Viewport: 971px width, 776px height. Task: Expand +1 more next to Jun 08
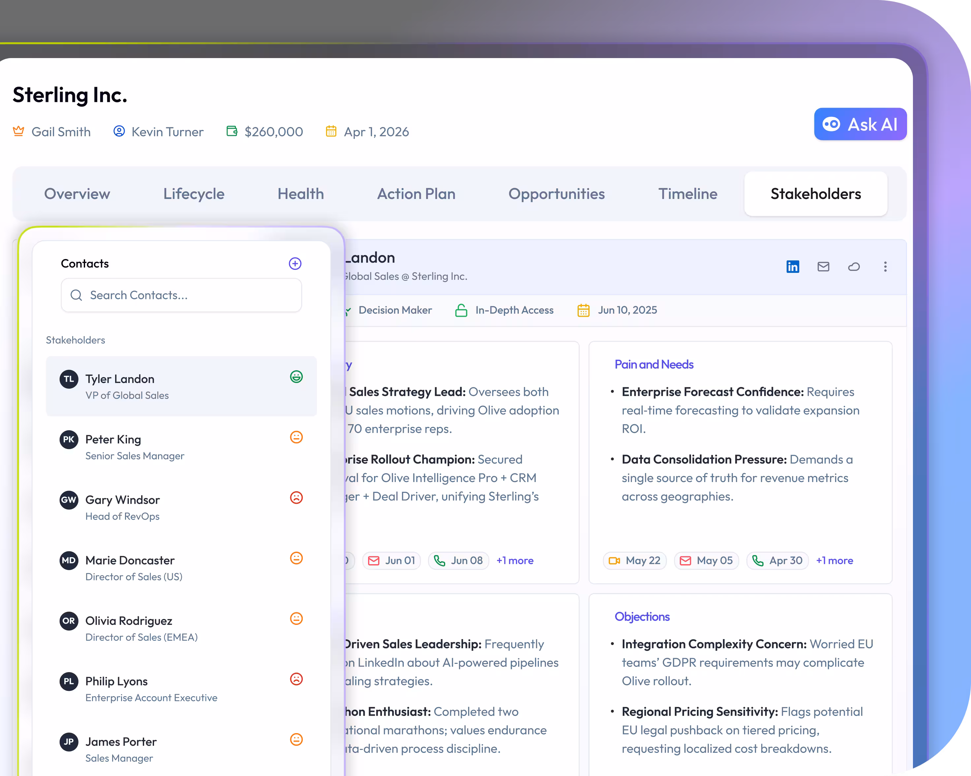[x=515, y=561]
